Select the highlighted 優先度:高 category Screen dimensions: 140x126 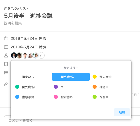(71, 77)
